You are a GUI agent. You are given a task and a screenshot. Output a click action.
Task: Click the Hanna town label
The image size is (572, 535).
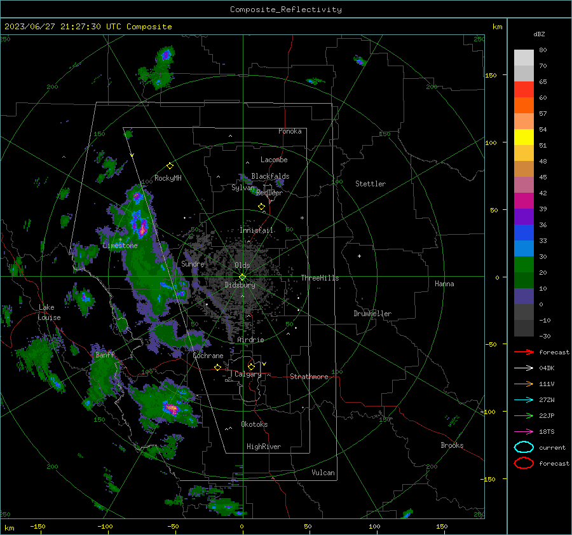point(444,284)
